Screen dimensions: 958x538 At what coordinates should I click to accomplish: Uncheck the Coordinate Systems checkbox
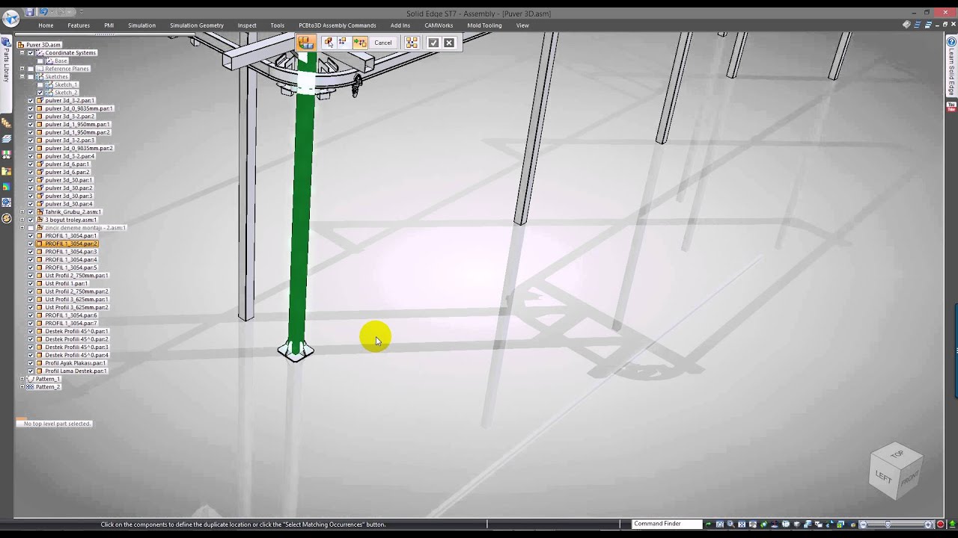(x=31, y=53)
